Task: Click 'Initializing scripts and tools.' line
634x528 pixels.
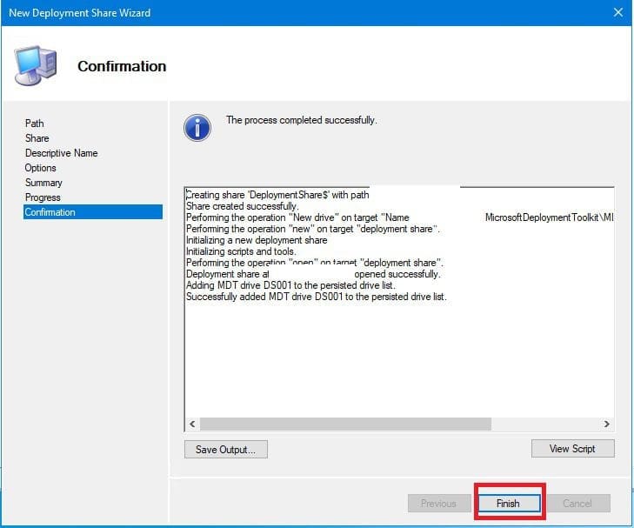Action: pyautogui.click(x=241, y=251)
